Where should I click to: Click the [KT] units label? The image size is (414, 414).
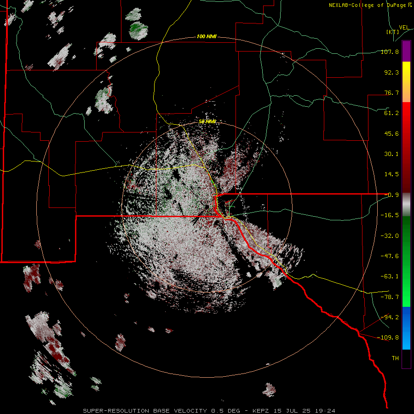pyautogui.click(x=392, y=32)
